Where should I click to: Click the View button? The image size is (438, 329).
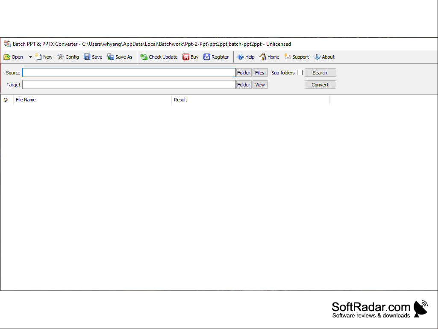pyautogui.click(x=260, y=85)
